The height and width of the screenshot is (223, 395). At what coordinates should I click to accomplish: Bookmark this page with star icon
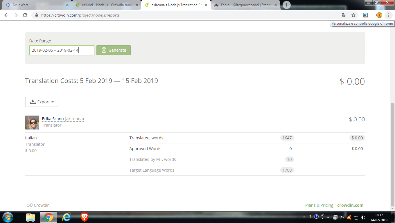point(353,15)
